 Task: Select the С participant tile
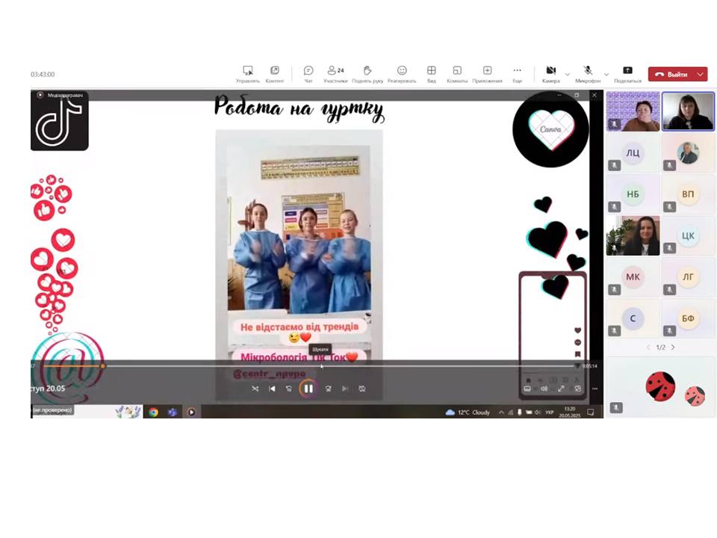[x=633, y=318]
